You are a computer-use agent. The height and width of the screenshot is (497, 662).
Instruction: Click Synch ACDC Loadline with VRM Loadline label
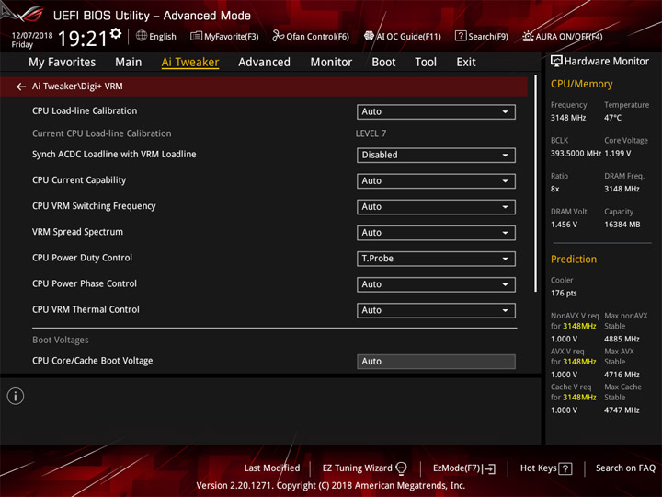[114, 155]
